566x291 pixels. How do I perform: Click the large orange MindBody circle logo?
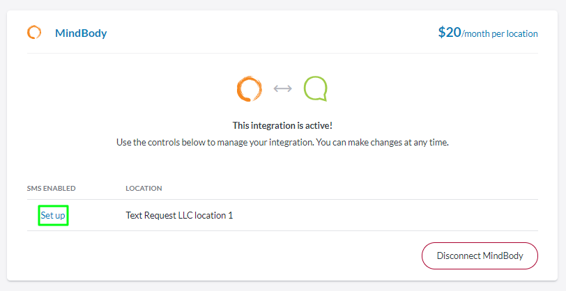tap(248, 89)
